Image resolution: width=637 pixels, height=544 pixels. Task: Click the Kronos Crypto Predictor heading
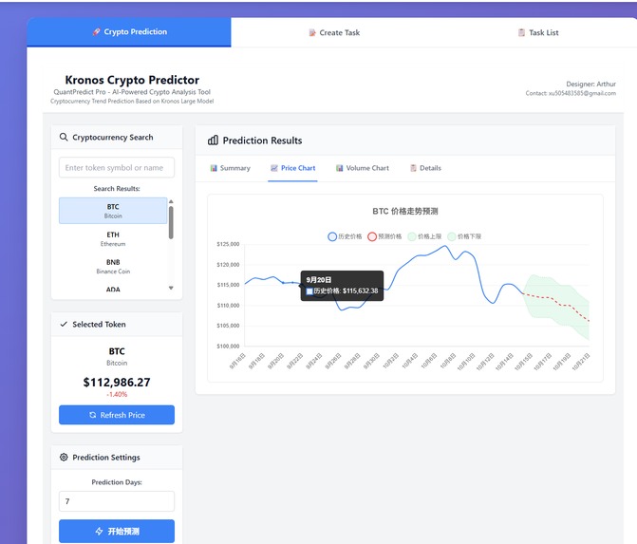(x=132, y=80)
